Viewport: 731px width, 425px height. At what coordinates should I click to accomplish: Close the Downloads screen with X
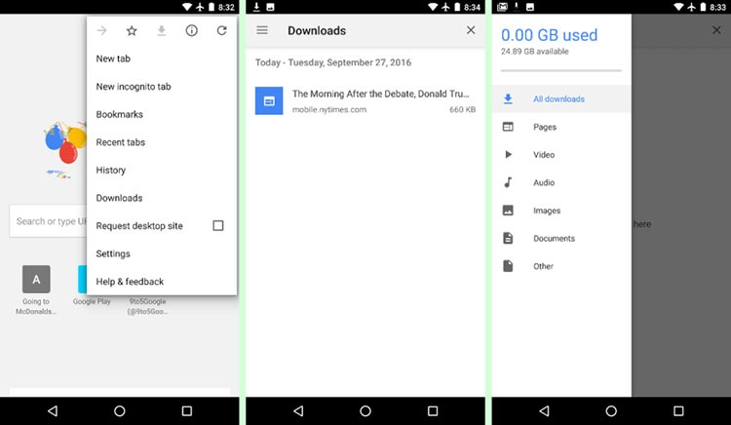pos(471,30)
